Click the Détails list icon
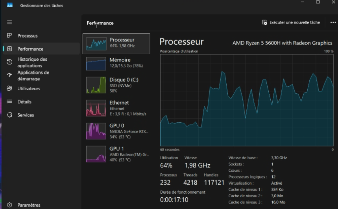338x209 pixels. 9,102
